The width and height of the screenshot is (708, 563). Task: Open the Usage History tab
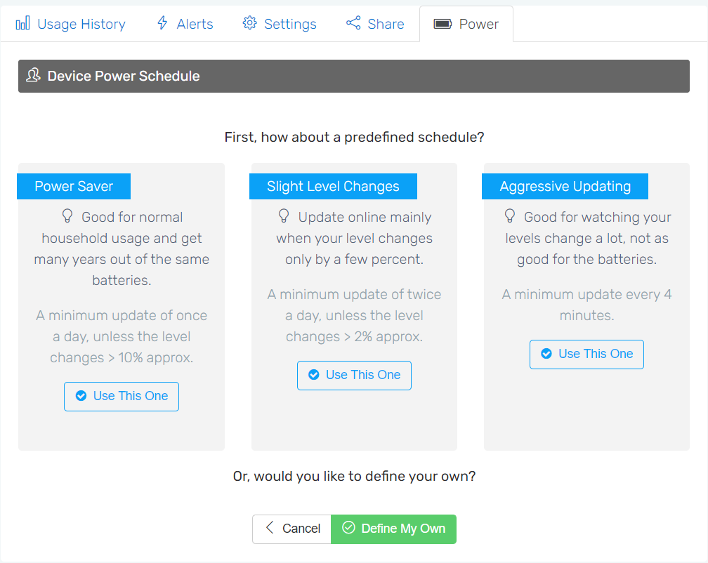point(71,24)
